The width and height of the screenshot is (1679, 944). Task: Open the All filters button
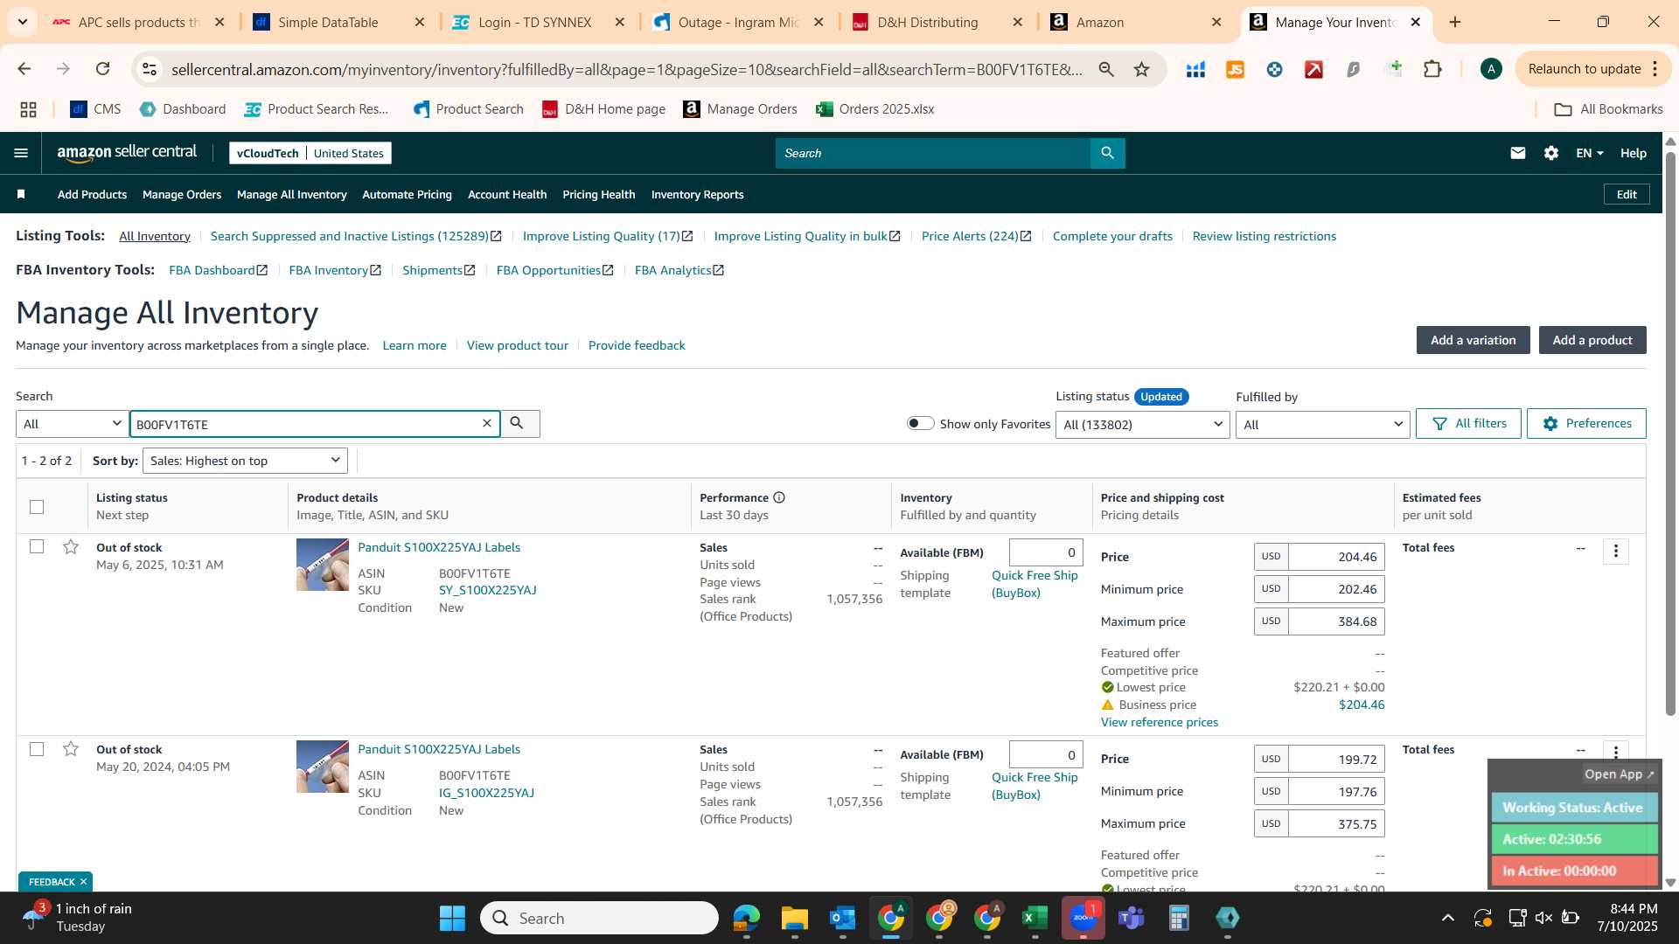coord(1468,423)
